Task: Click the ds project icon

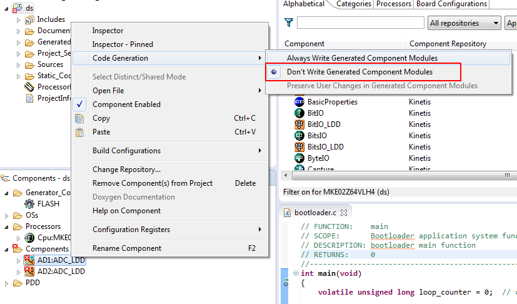Action: pos(19,8)
